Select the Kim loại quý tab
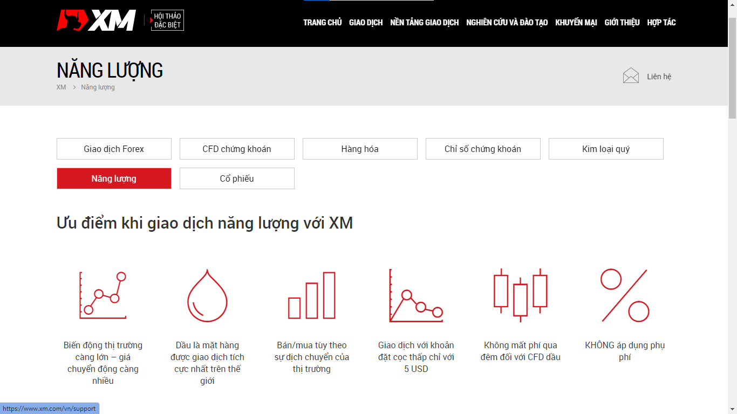Screen dimensions: 737x414 [606, 149]
